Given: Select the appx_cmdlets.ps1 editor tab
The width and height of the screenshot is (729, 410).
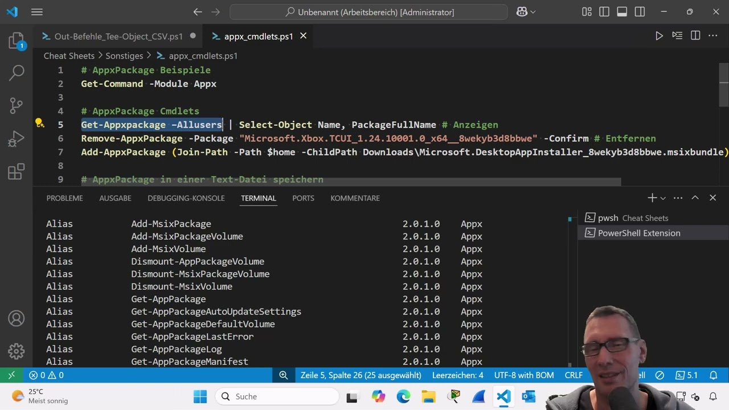Looking at the screenshot, I should pos(259,36).
